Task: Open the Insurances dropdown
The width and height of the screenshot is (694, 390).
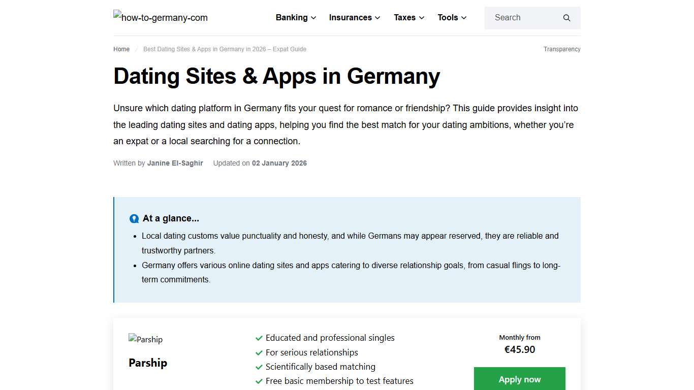Action: (376, 18)
